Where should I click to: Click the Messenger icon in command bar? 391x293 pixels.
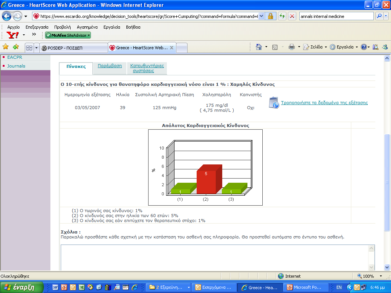pos(385,47)
